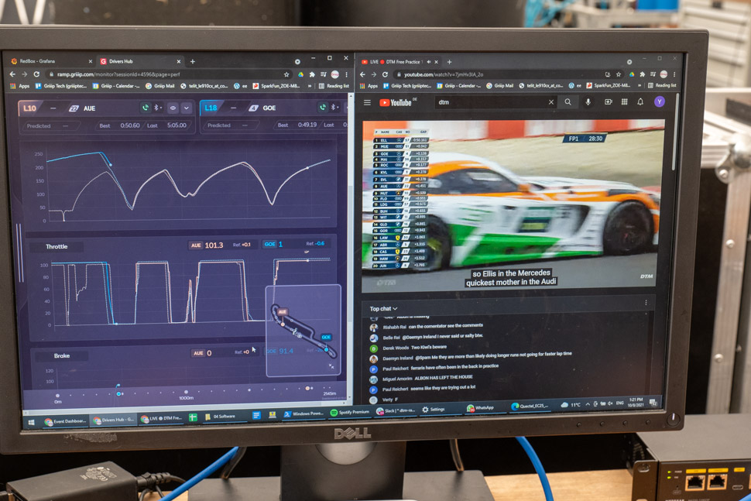Click the AUE marker on the track minimap

coord(282,312)
